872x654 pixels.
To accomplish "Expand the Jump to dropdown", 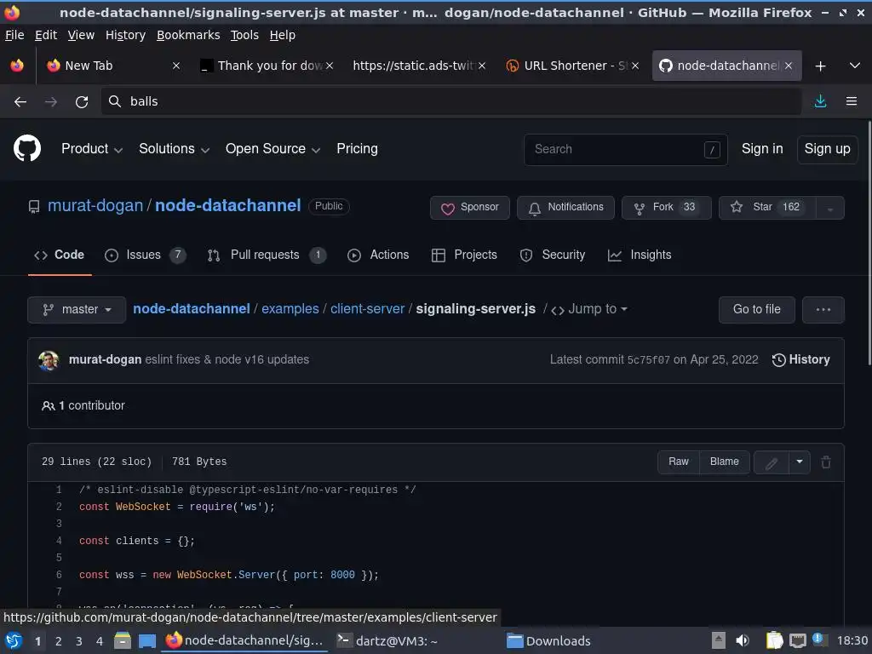I will coord(589,309).
